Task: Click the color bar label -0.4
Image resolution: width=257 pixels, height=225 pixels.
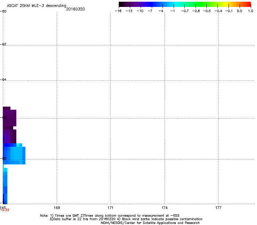Action: 218,11
